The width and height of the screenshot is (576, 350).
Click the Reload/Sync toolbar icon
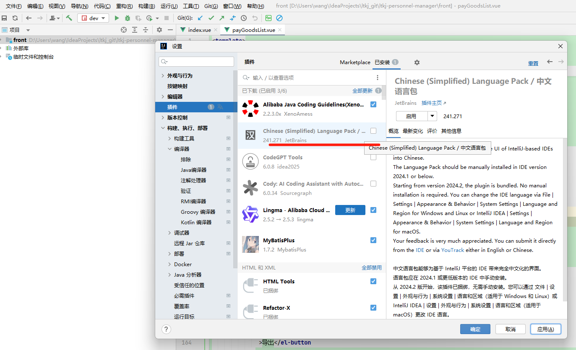point(15,18)
